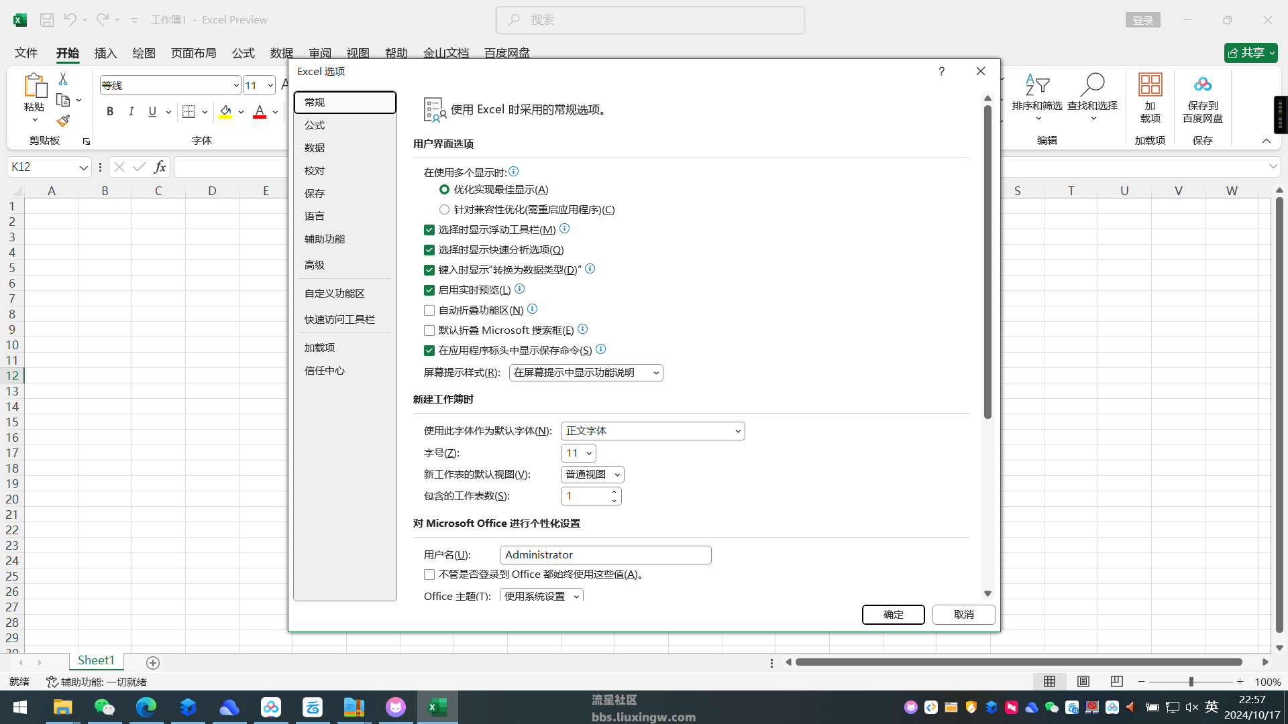Toggle 选择时显示浮动工具栏 checkbox

click(x=429, y=230)
